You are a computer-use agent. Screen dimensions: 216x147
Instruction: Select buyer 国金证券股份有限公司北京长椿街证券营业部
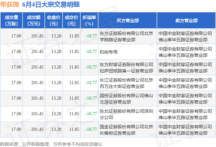[x=126, y=130]
